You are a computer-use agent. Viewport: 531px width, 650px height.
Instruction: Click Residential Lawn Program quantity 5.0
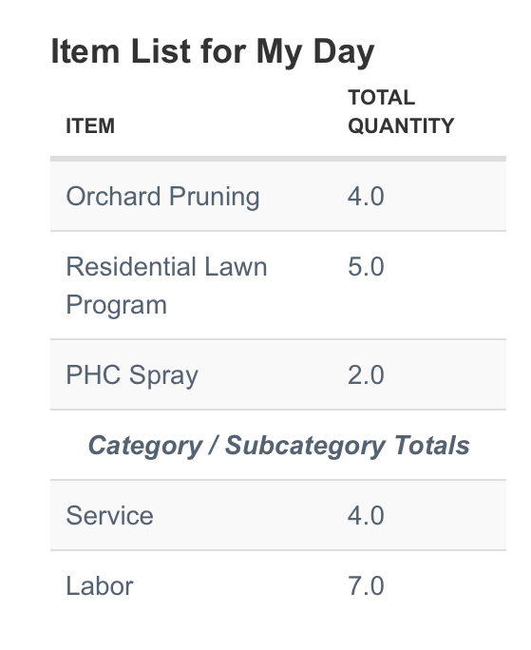point(366,266)
